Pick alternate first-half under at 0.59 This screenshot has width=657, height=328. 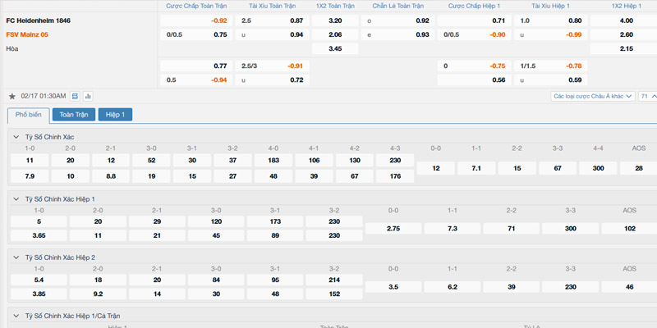[x=550, y=80]
